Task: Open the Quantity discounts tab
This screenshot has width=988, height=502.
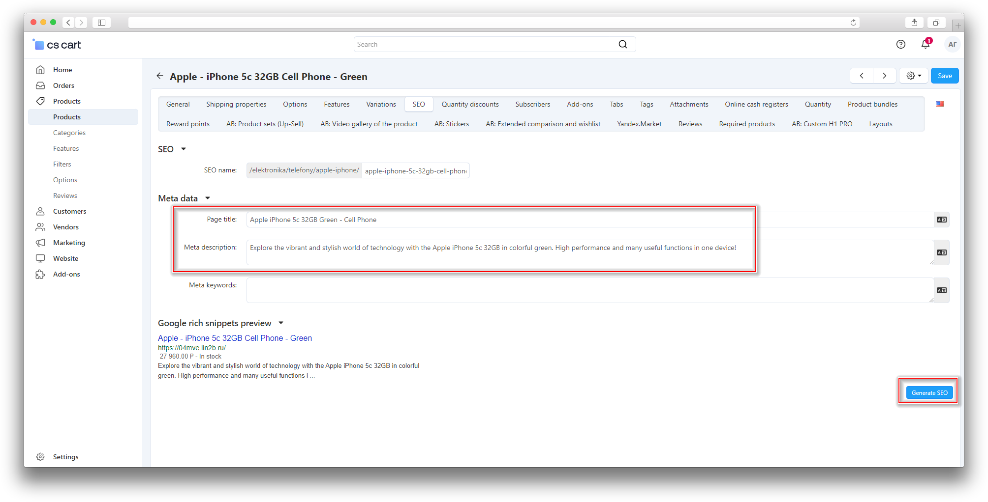Action: coord(470,104)
